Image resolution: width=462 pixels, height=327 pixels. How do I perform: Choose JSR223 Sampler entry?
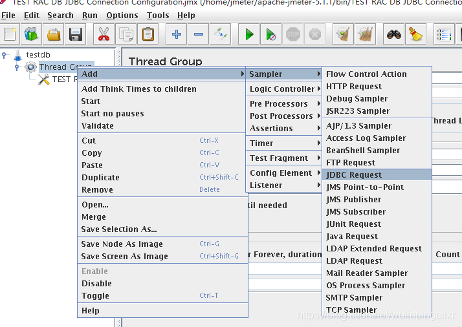pos(377,111)
